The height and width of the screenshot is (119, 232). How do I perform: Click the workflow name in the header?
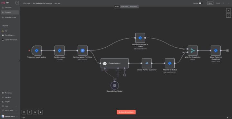(x=42, y=3)
